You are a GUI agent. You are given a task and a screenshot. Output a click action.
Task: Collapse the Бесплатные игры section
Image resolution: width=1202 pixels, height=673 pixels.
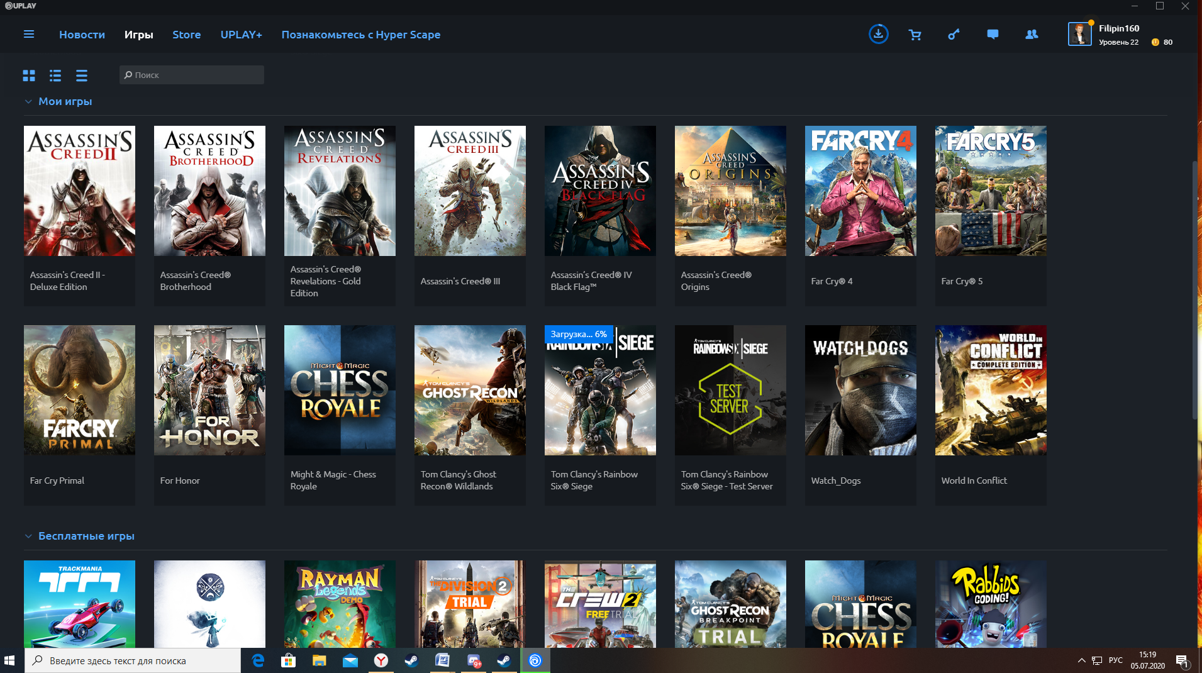pos(28,536)
